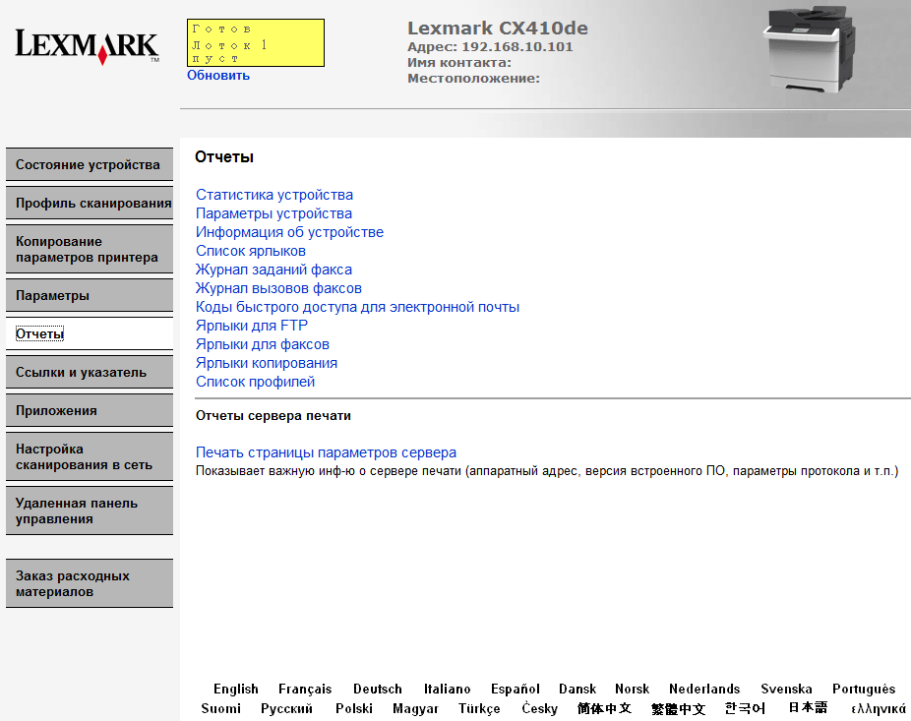Viewport: 911px width, 721px height.
Task: Open Список ярлыков report
Action: tap(251, 251)
